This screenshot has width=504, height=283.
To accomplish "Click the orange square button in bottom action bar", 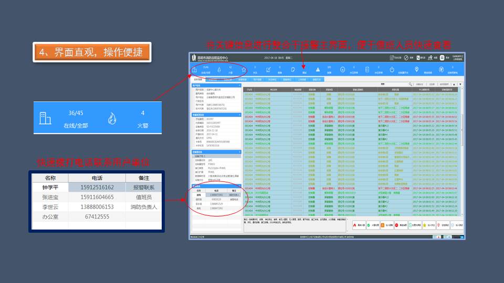I will point(387,225).
